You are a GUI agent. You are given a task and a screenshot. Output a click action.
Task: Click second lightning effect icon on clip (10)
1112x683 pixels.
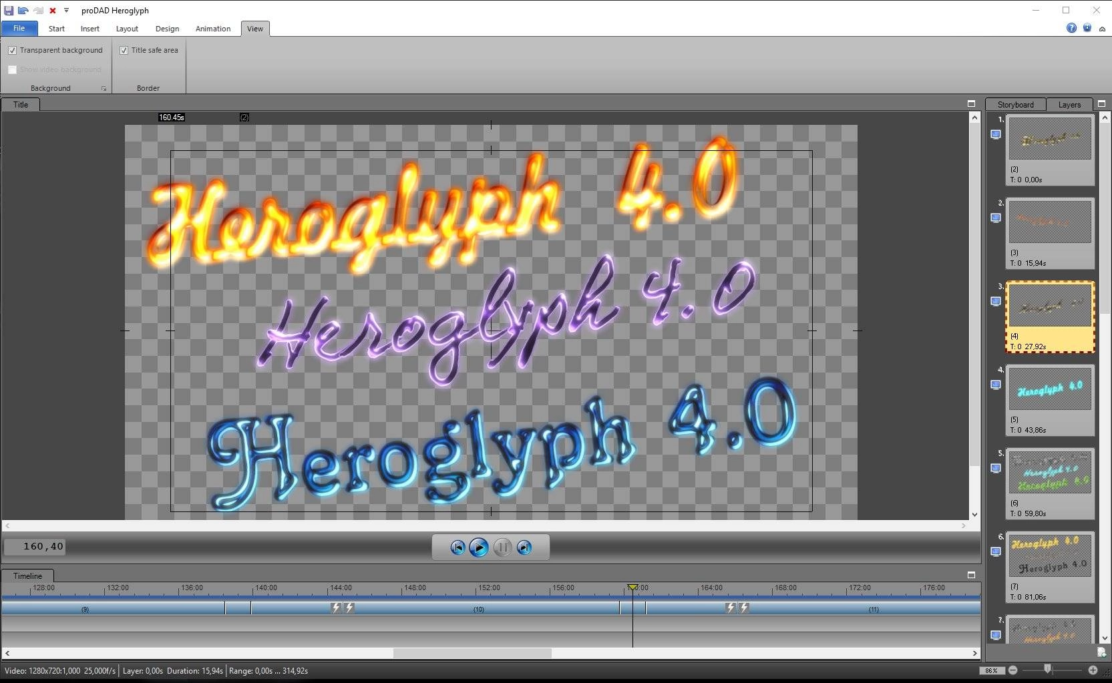pyautogui.click(x=349, y=608)
